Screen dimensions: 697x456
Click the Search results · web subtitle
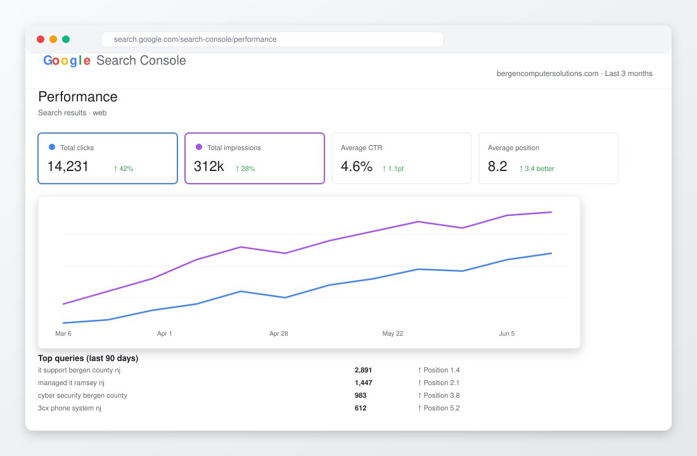click(x=72, y=113)
